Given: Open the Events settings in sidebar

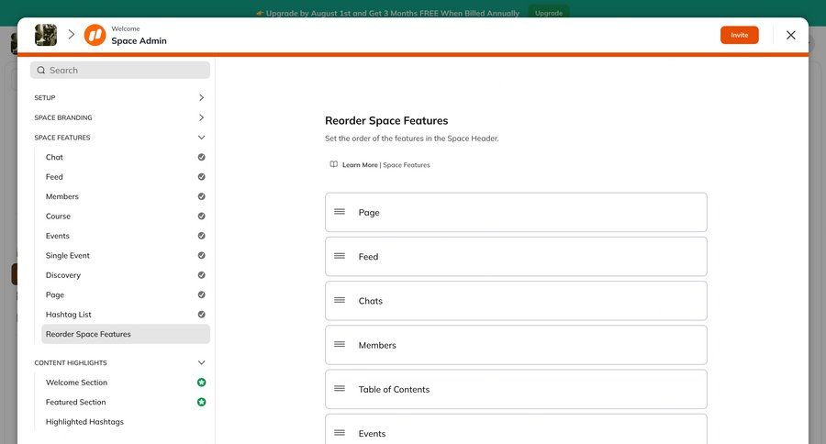Looking at the screenshot, I should [58, 236].
